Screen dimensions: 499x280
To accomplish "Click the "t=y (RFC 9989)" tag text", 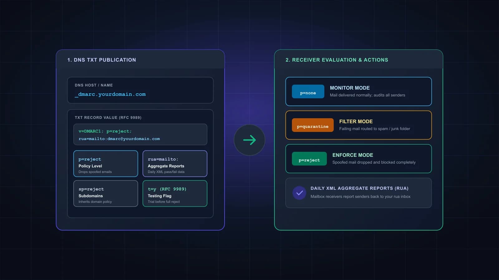I will point(167,189).
